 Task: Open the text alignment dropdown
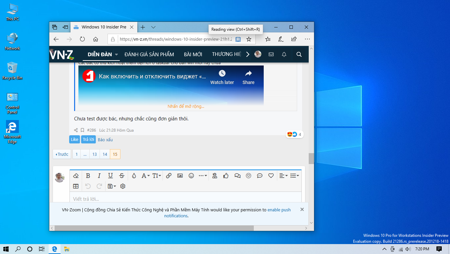283,176
